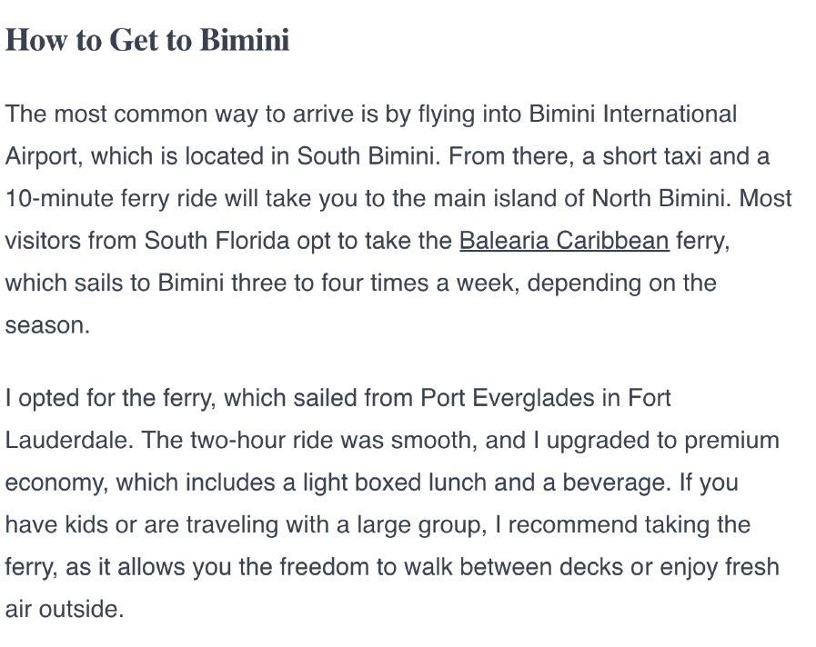Click the words "South Florida" in paragraph one
The width and height of the screenshot is (816, 647).
pos(217,241)
